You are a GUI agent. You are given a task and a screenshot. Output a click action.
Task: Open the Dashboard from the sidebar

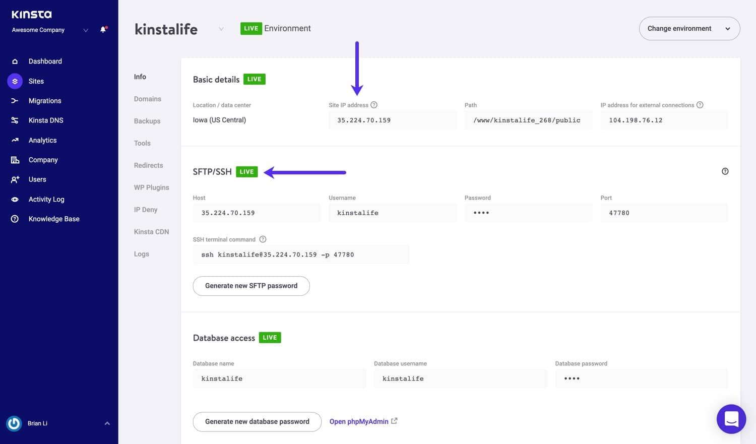(x=45, y=61)
